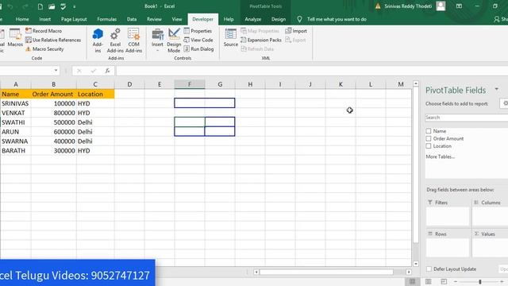Viewport: 508px width, 286px height.
Task: Open the XML Source pane
Action: click(231, 38)
